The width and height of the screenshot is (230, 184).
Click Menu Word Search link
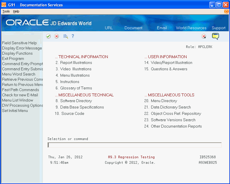(x=19, y=74)
